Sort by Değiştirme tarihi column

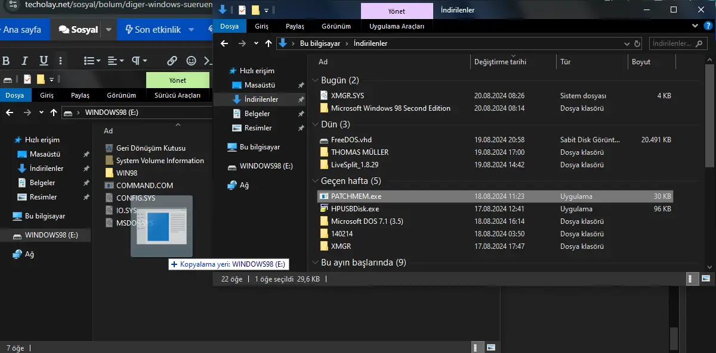[513, 61]
